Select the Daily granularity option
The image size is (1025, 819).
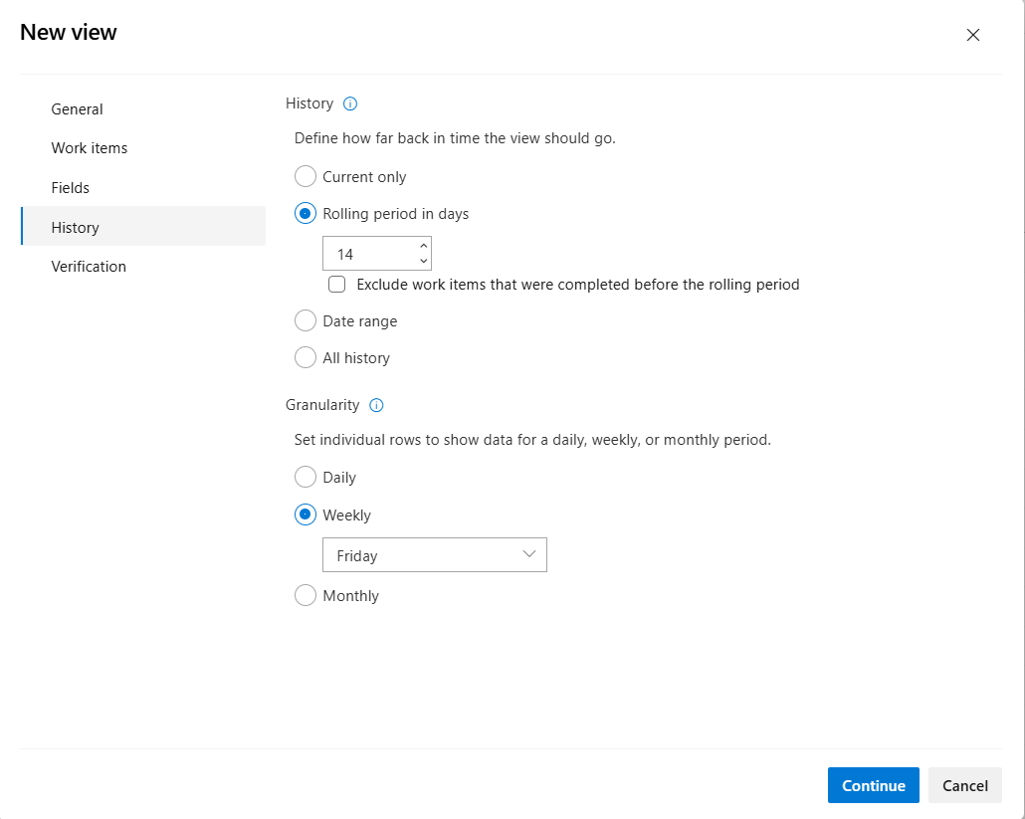click(x=306, y=477)
